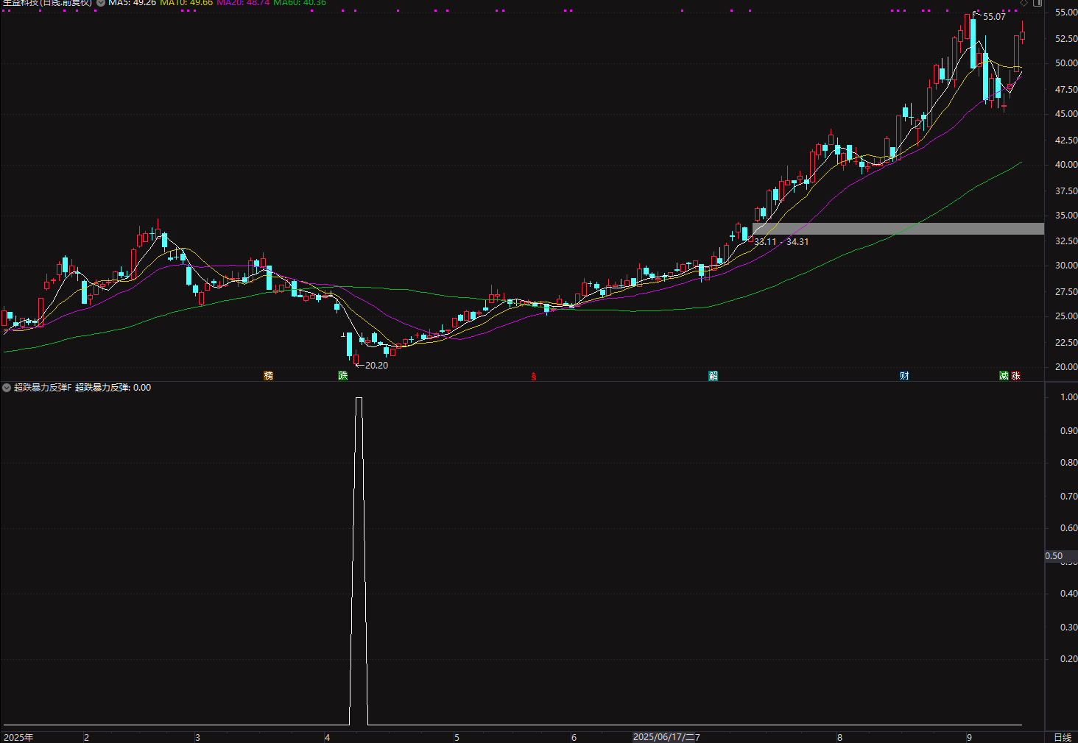Click the orange 榜 event marker

[268, 376]
